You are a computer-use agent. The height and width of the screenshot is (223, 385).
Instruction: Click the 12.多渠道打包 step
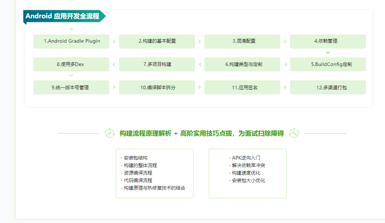(x=328, y=87)
